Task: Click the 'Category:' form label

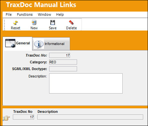Action: pyautogui.click(x=39, y=62)
